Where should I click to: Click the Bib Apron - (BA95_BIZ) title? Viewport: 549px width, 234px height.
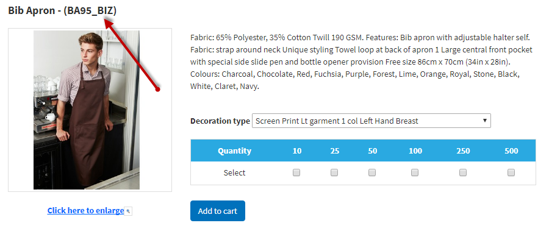click(62, 11)
